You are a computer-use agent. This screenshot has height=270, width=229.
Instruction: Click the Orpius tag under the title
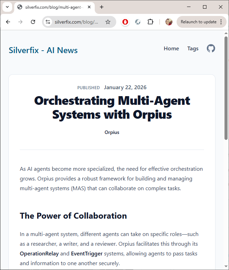(x=112, y=132)
